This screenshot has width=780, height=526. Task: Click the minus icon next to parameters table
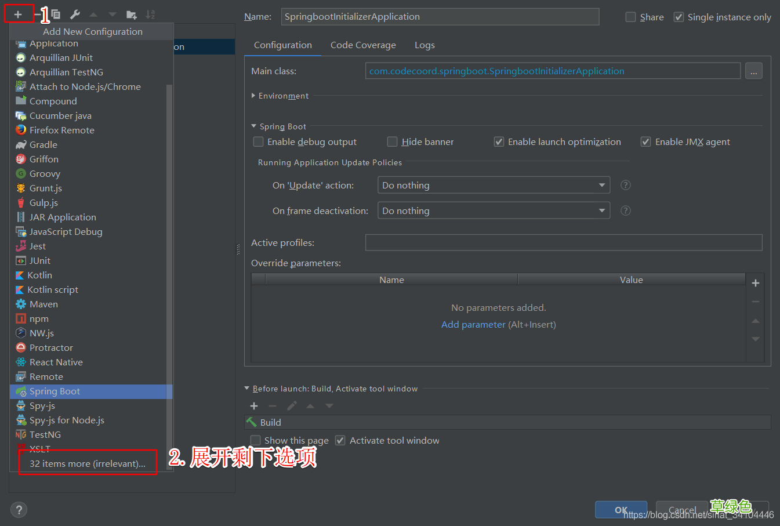[755, 302]
